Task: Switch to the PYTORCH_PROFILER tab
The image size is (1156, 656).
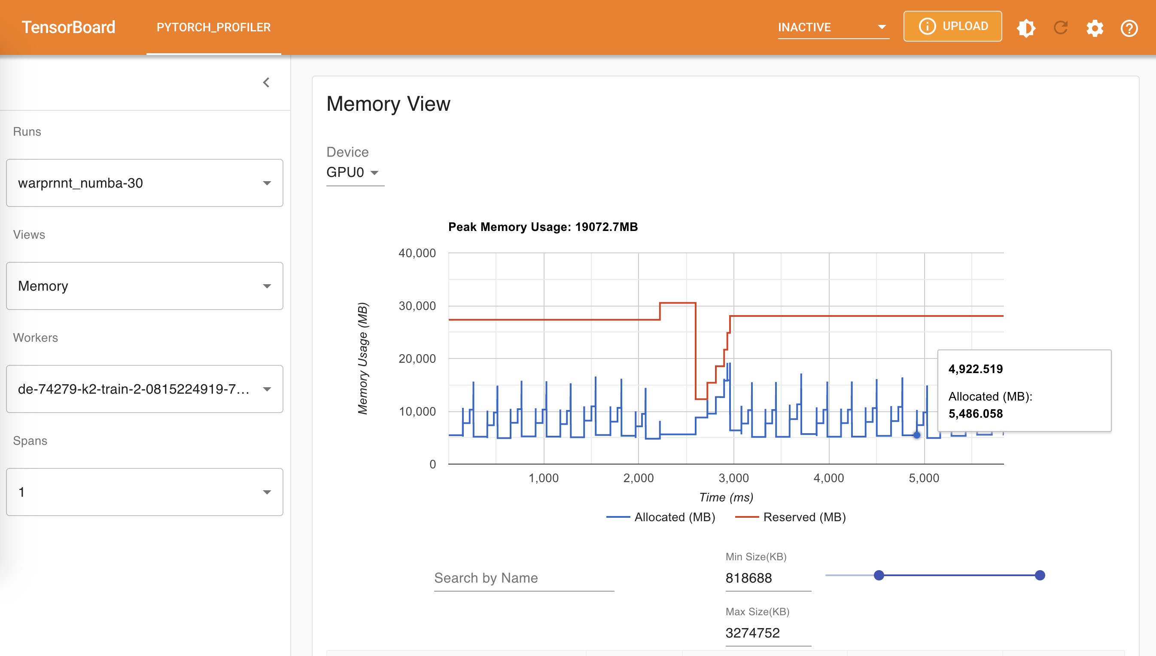Action: [x=213, y=27]
